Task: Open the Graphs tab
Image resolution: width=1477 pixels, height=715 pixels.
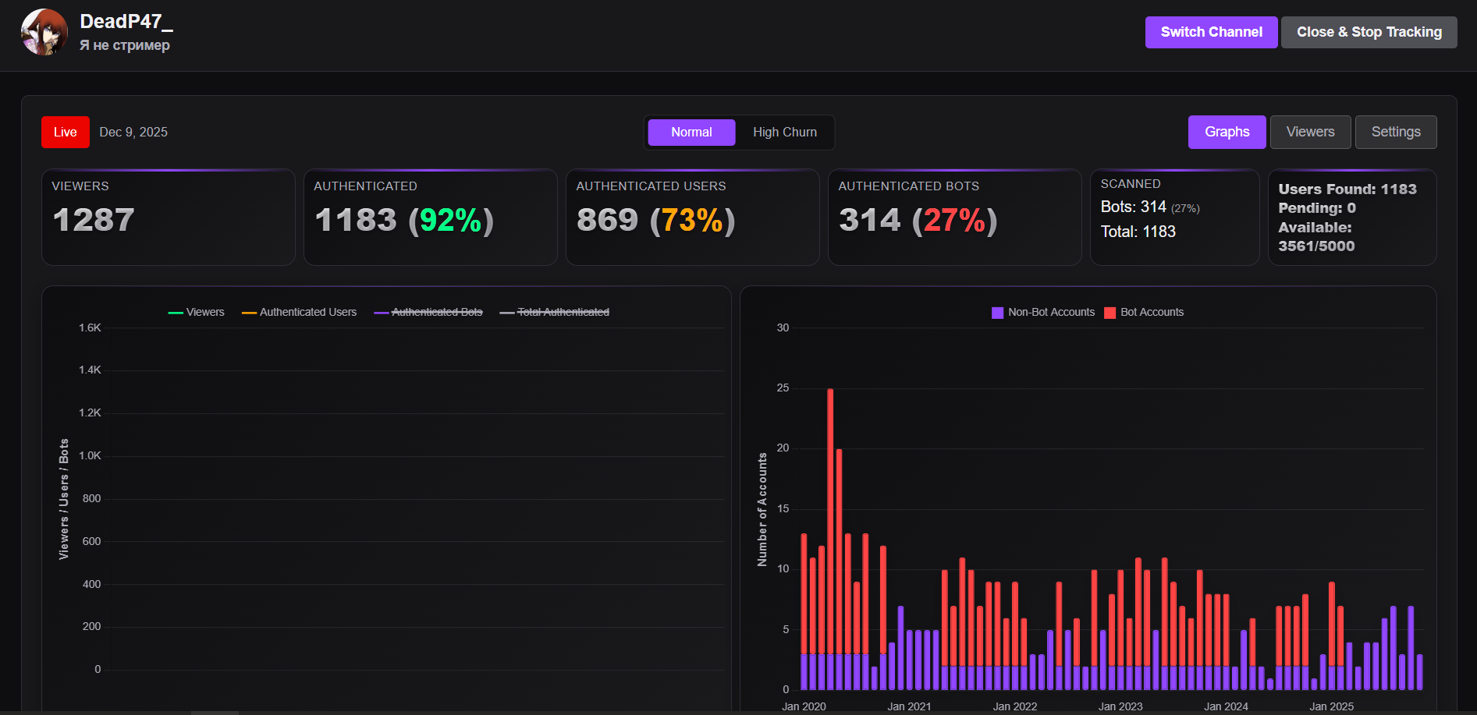Action: coord(1227,132)
